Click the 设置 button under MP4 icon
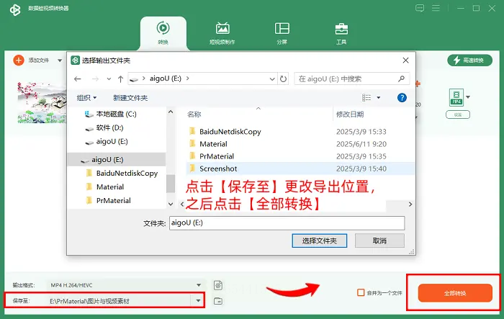504x319 pixels. point(458,114)
